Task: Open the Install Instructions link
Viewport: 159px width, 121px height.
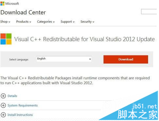Action: 20,115
